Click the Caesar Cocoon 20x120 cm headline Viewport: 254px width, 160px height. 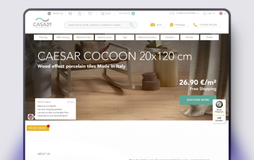click(114, 56)
